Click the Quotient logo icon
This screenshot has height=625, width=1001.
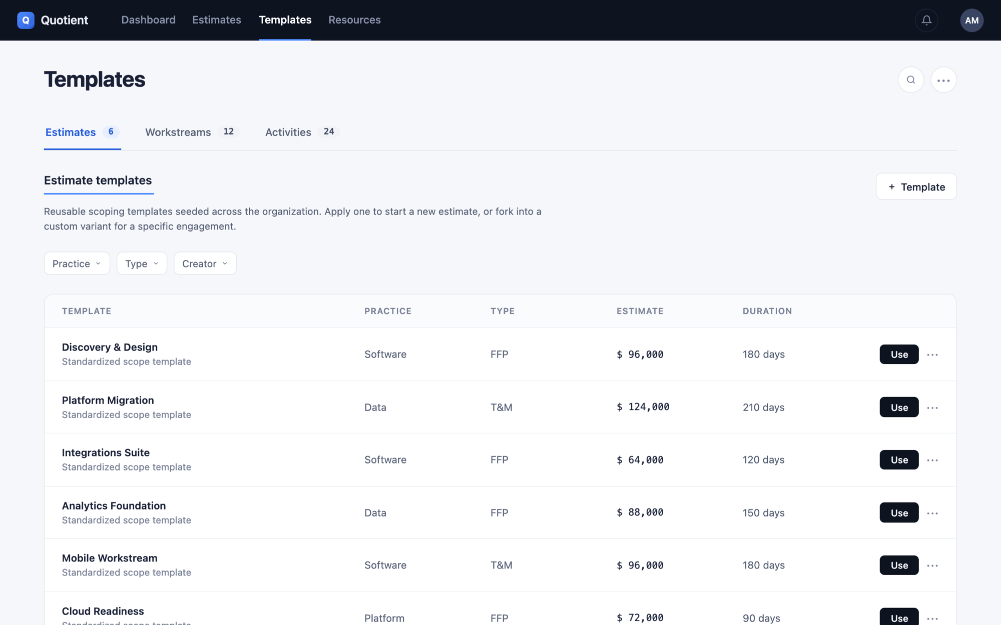(x=26, y=20)
